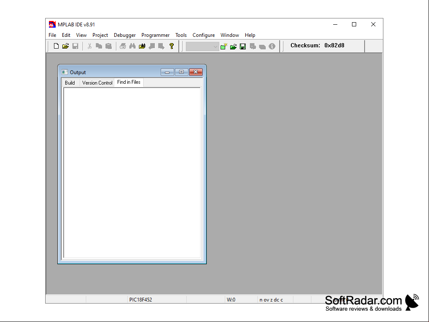429x322 pixels.
Task: Click the W:0 register in status bar
Action: tap(231, 299)
